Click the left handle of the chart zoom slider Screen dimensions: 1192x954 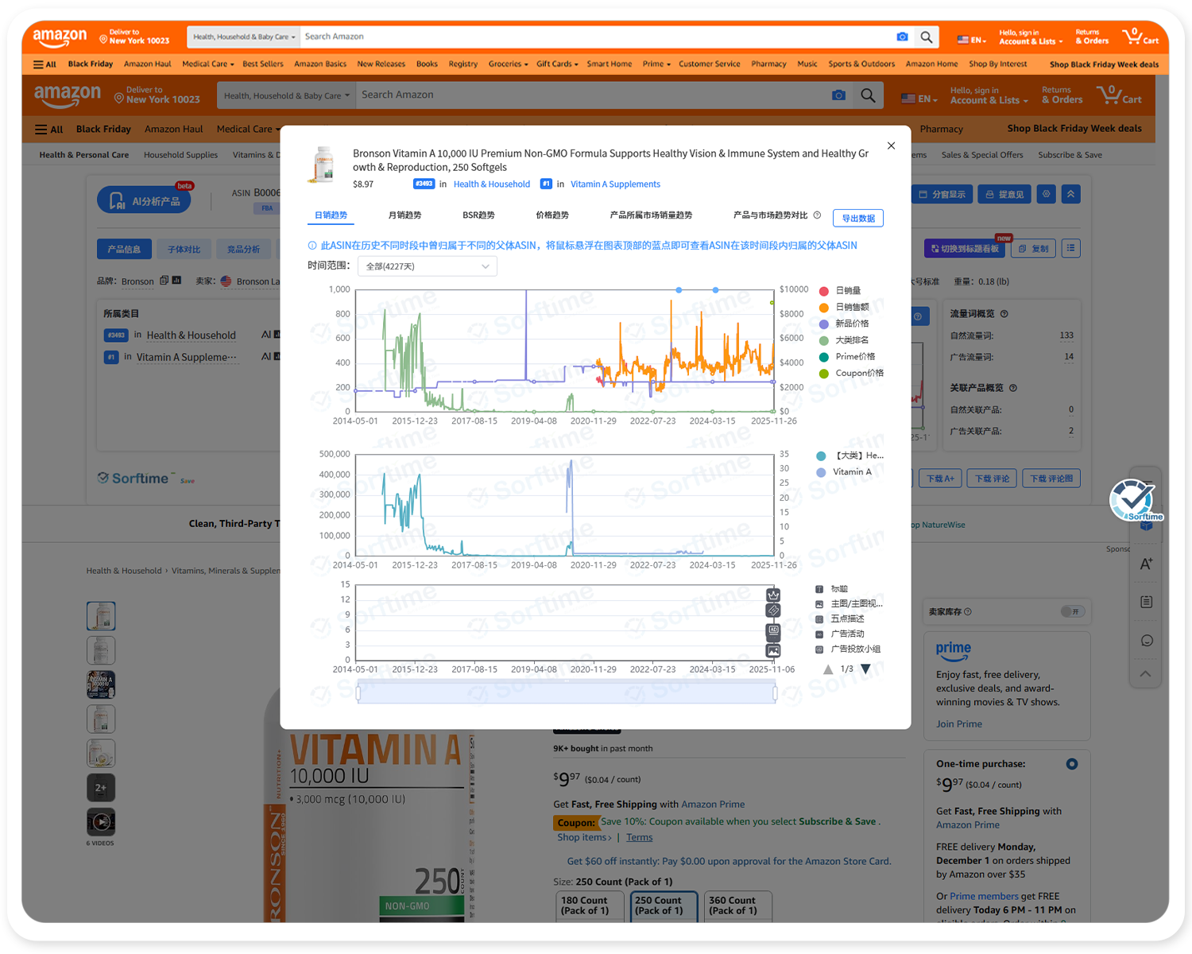358,694
